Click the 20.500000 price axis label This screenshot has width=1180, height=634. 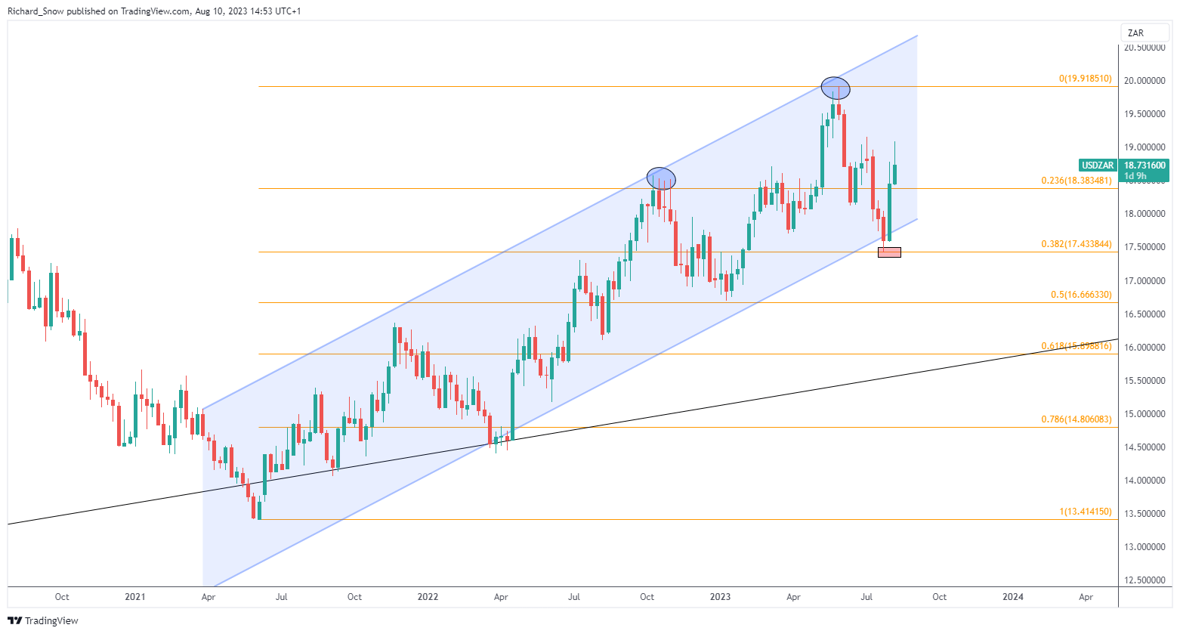(x=1144, y=48)
